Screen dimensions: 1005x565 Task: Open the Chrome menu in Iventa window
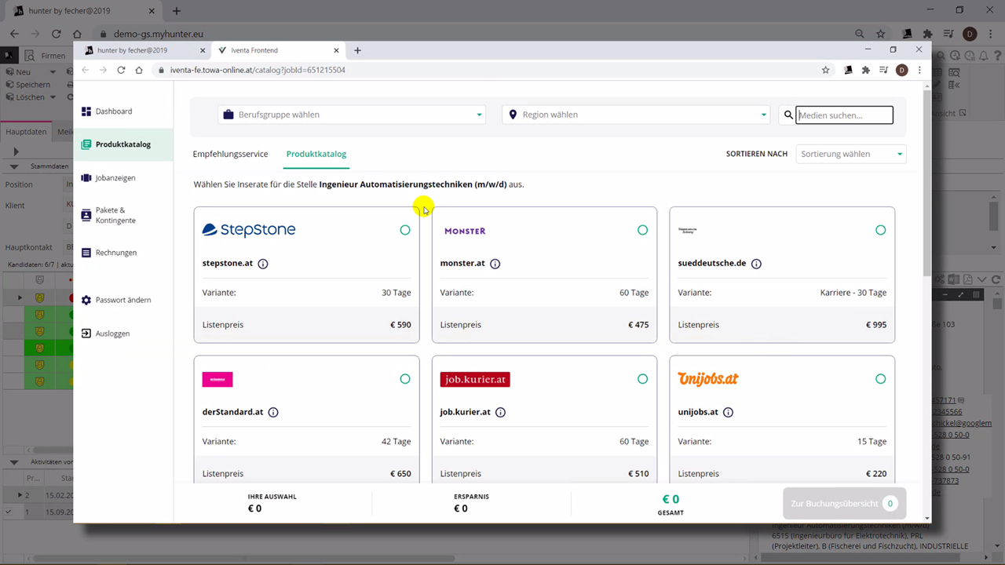[x=919, y=70]
